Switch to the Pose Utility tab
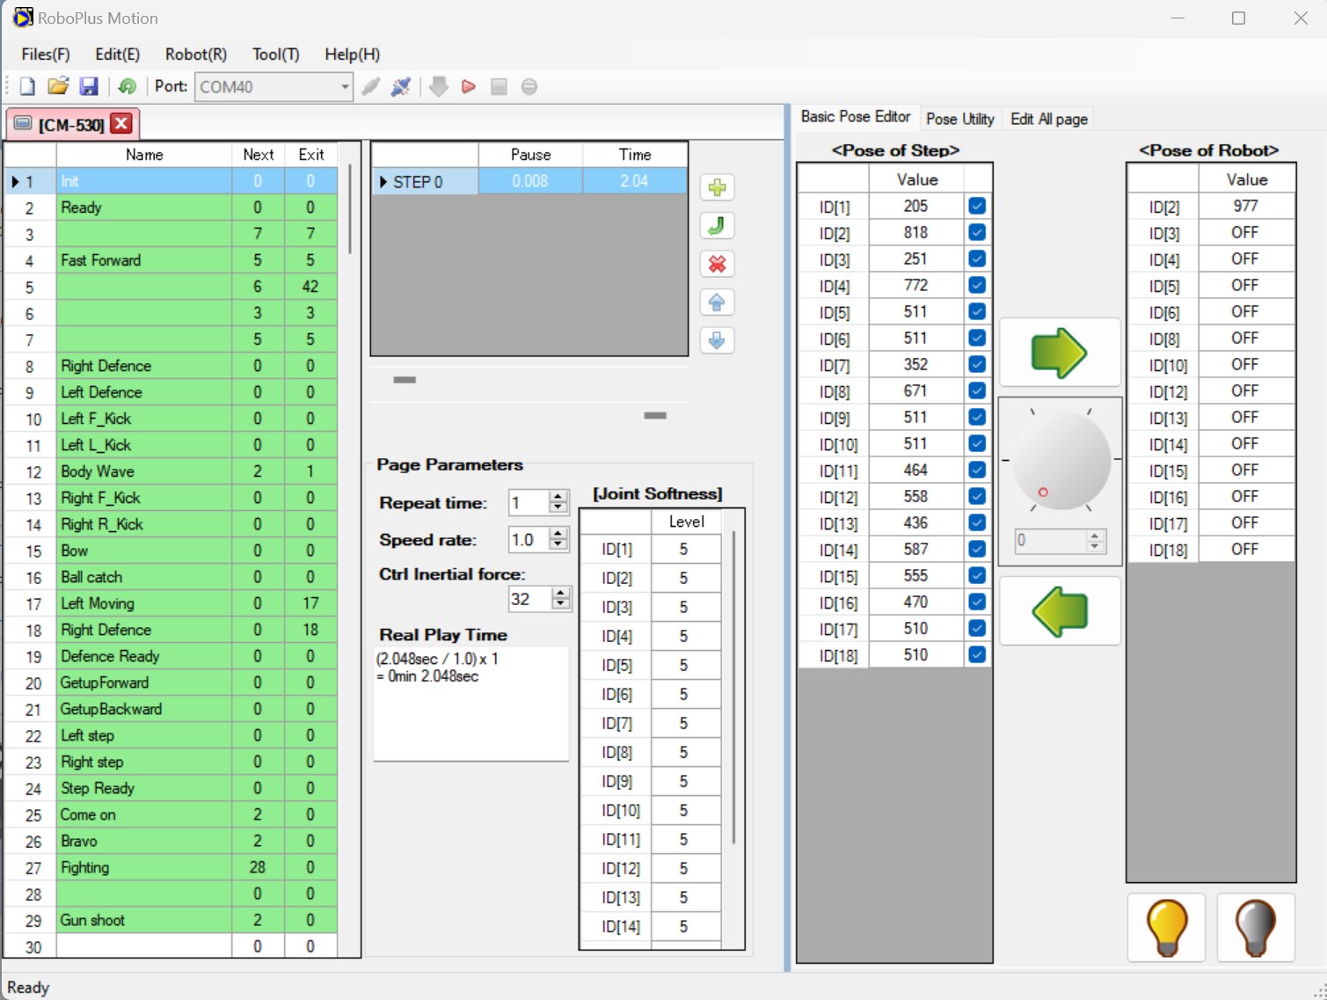Viewport: 1327px width, 1000px height. [959, 119]
